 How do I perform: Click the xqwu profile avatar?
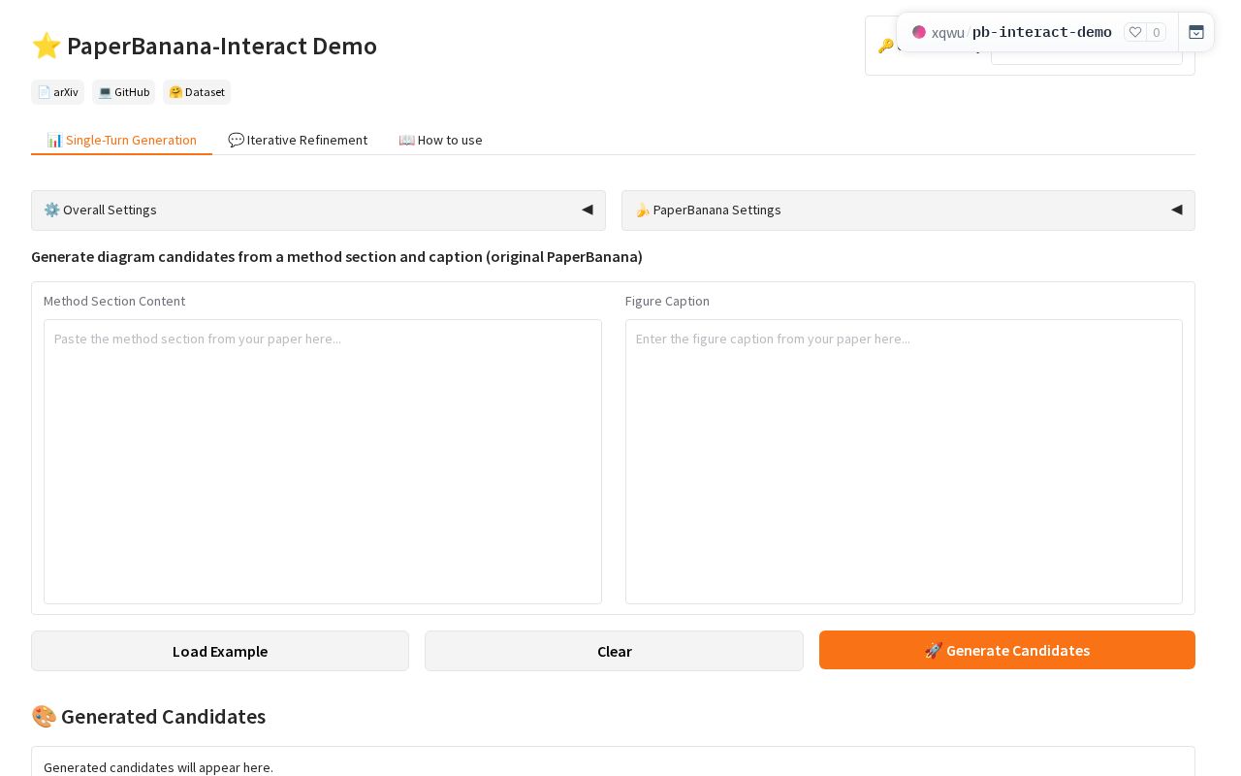tap(919, 32)
